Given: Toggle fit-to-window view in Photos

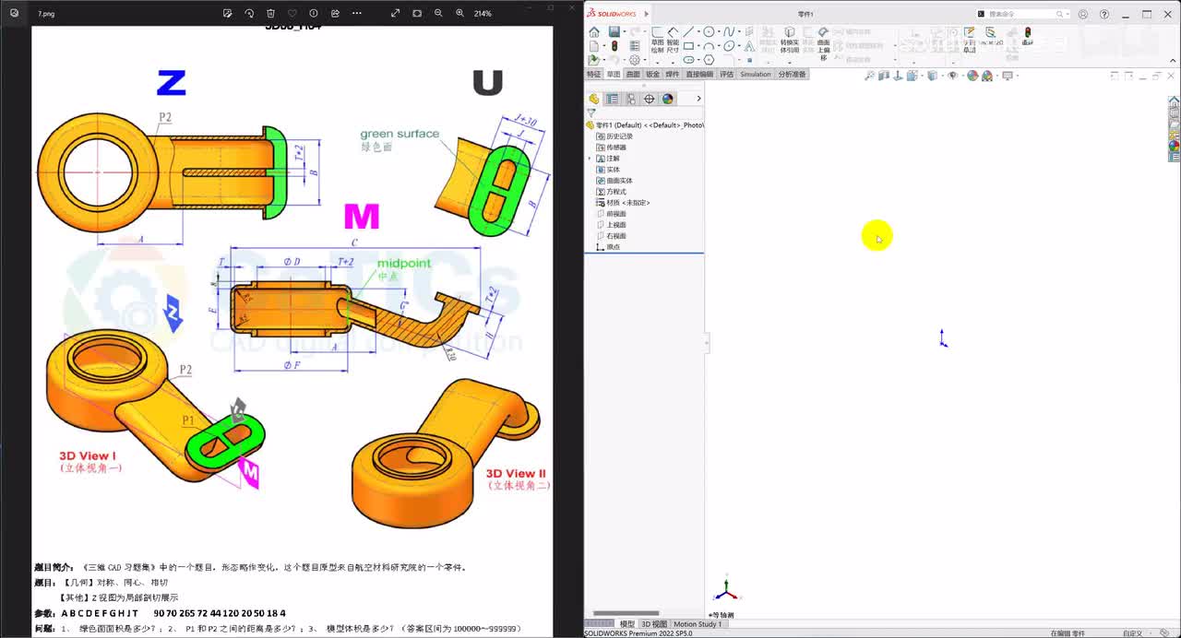Looking at the screenshot, I should [417, 13].
